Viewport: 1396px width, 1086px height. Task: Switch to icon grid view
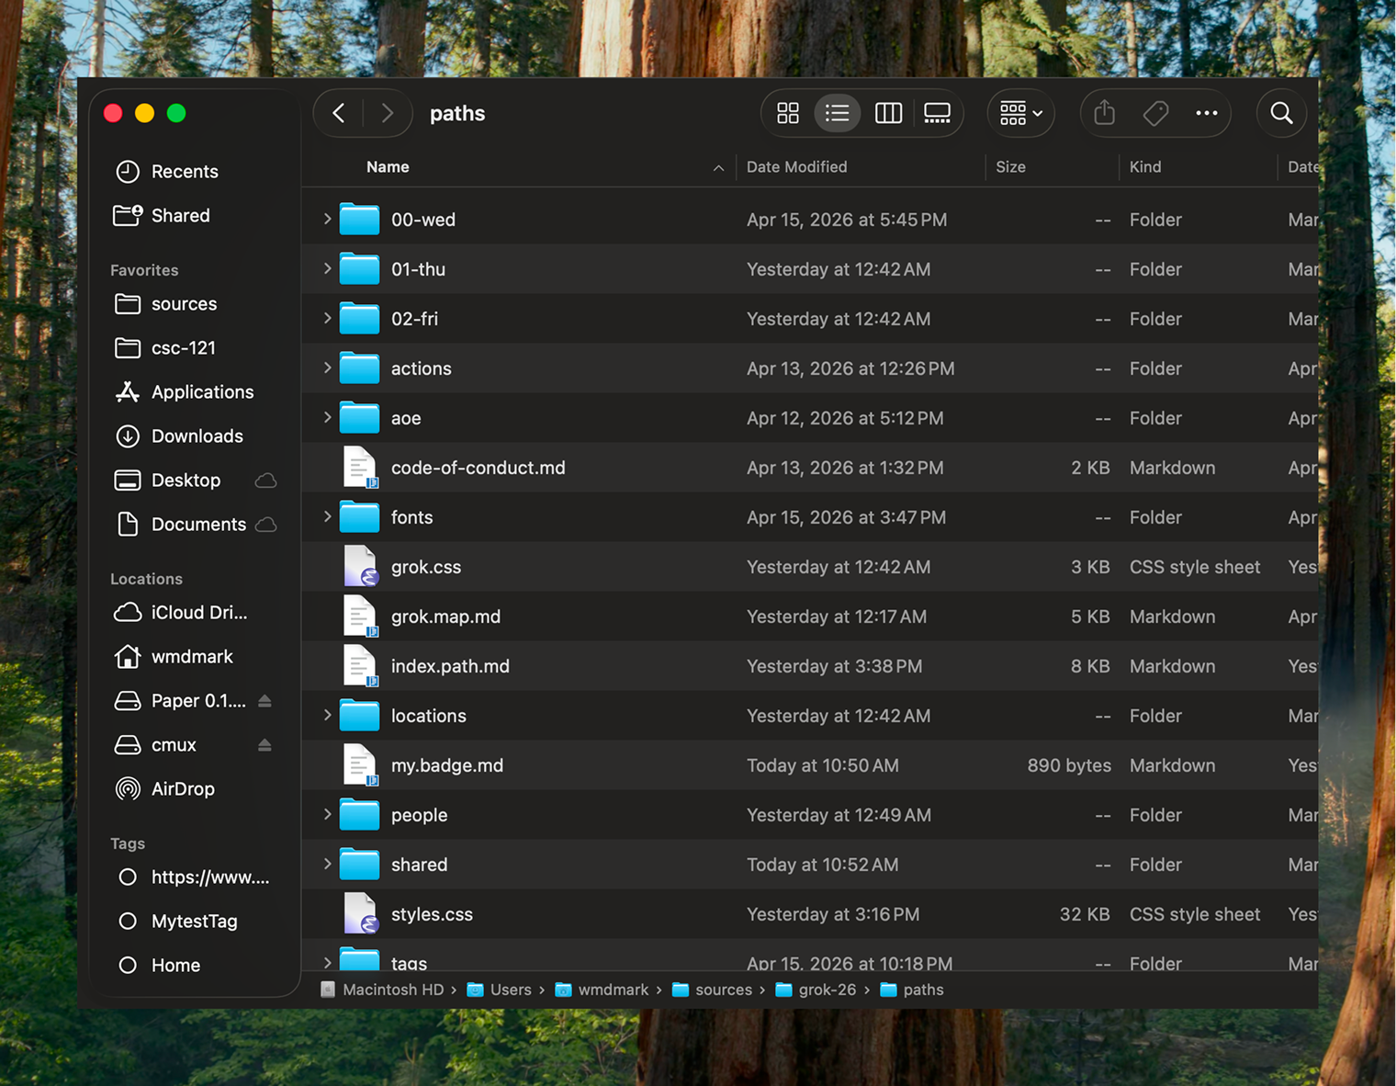click(x=788, y=113)
